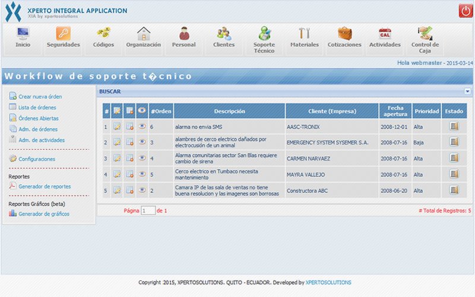This screenshot has height=297, width=475.
Task: Click the Página number input field
Action: [148, 210]
